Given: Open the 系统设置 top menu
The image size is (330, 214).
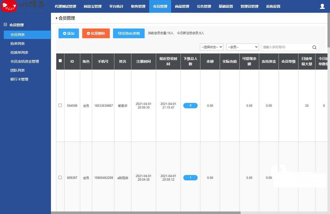Looking at the screenshot, I should point(273,6).
